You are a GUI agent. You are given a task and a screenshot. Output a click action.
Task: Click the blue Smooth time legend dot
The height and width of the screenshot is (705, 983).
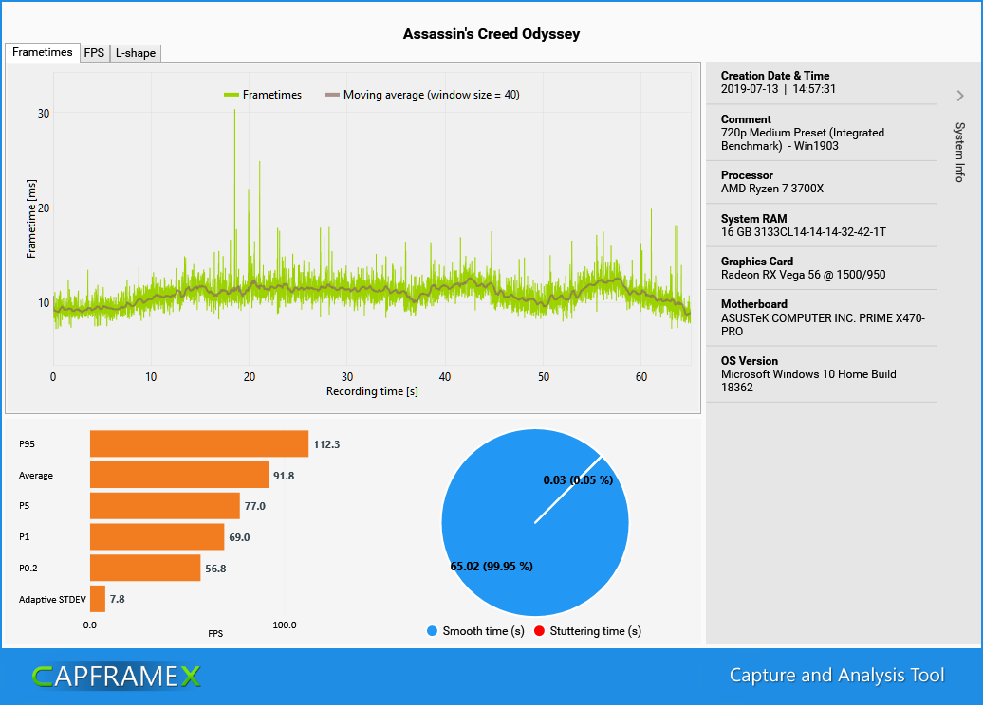click(x=432, y=630)
